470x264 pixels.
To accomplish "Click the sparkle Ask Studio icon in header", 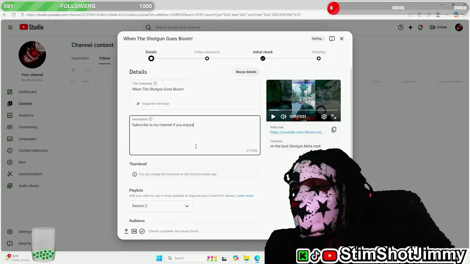I will click(x=411, y=27).
